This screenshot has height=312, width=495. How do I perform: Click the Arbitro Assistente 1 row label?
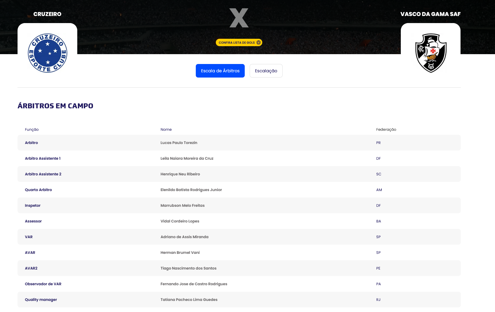[x=43, y=158]
